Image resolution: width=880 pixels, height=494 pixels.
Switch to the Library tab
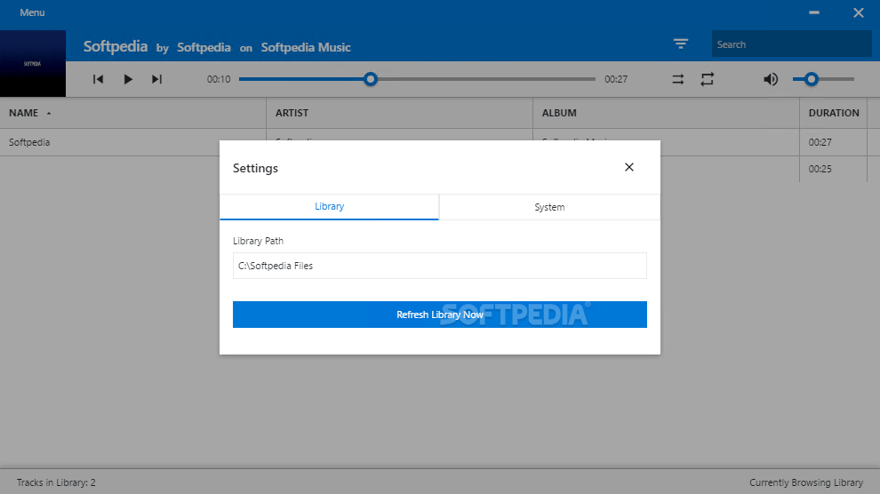click(330, 206)
